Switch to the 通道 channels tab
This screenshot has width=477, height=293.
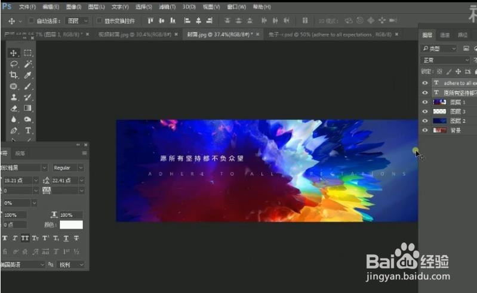click(x=445, y=35)
